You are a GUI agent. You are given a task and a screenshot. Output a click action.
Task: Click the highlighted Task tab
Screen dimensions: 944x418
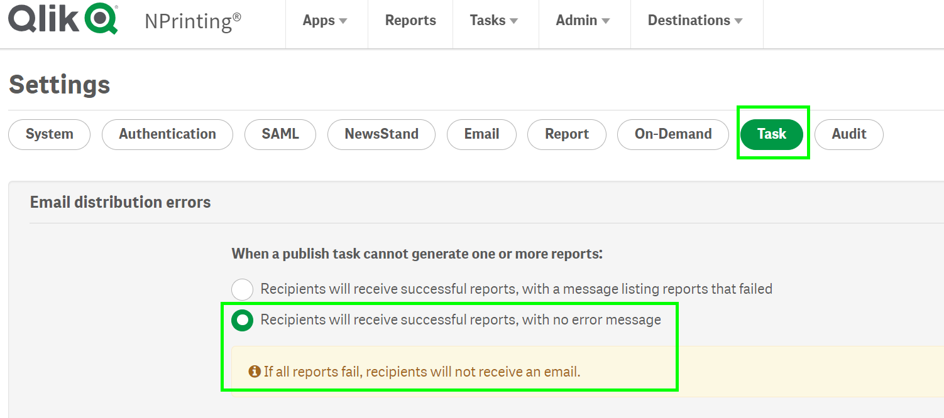pyautogui.click(x=772, y=134)
